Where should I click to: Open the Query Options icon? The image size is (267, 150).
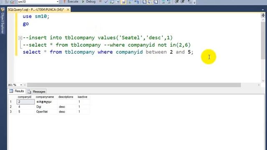click(x=118, y=2)
